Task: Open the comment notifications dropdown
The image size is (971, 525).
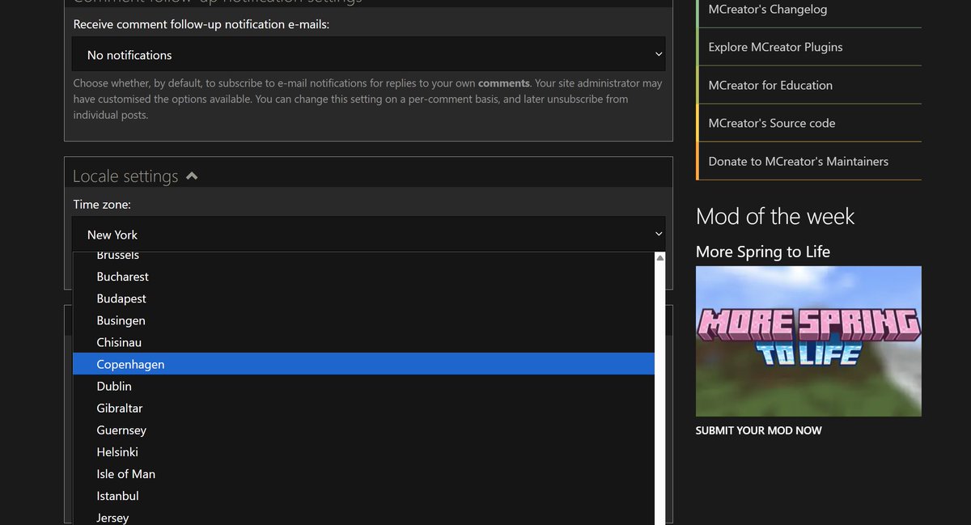Action: pyautogui.click(x=368, y=54)
